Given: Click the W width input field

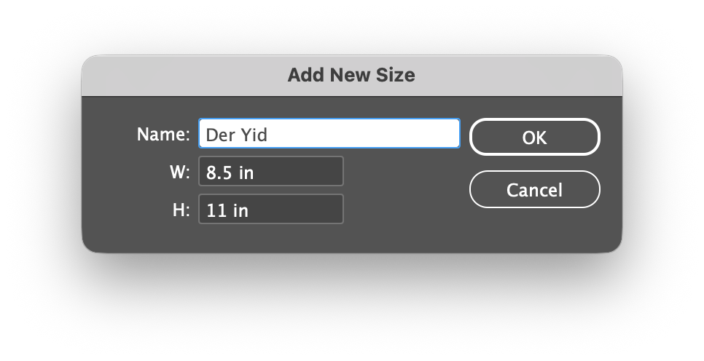Looking at the screenshot, I should tap(270, 172).
